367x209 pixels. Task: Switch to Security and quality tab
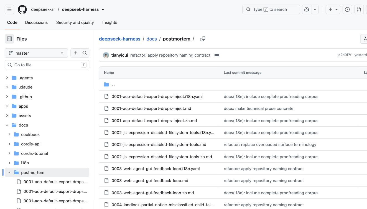click(75, 22)
